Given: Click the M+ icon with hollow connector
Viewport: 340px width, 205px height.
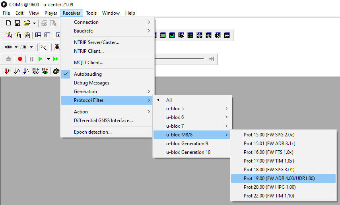Looking at the screenshot, I should [35, 71].
